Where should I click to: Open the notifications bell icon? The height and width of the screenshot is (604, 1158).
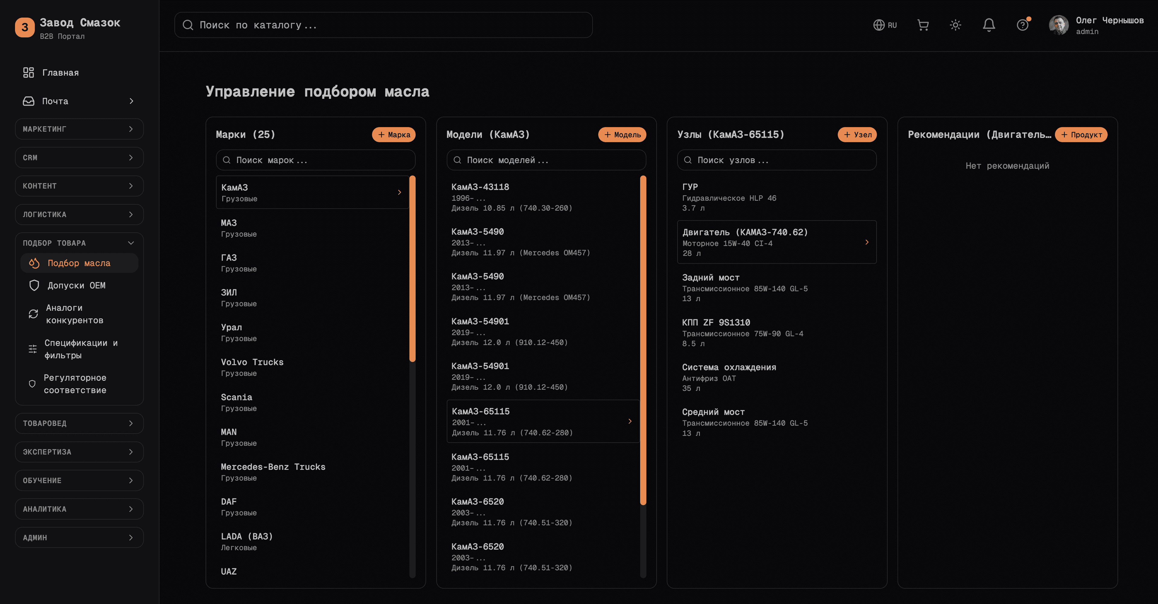coord(989,25)
